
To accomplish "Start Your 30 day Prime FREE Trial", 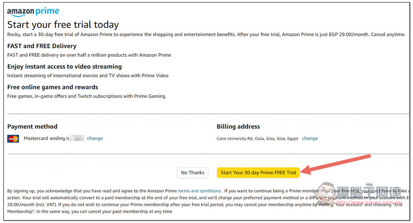I will click(258, 173).
